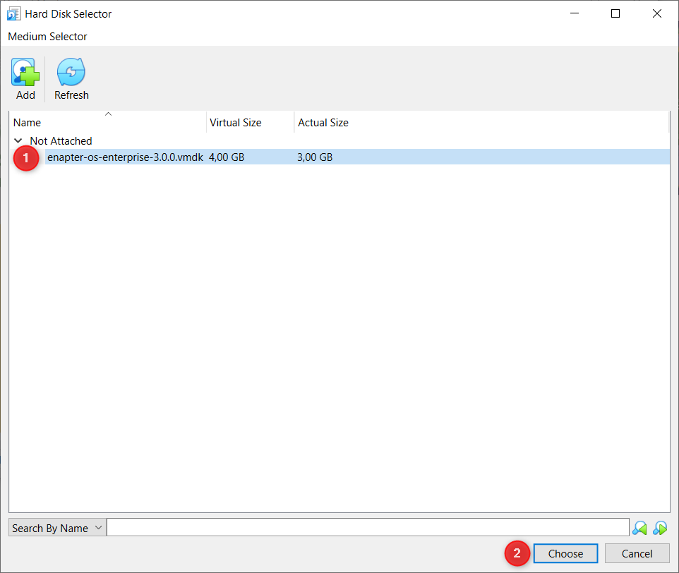Click the search backward magnifier icon
Viewport: 679px width, 573px height.
[x=639, y=527]
